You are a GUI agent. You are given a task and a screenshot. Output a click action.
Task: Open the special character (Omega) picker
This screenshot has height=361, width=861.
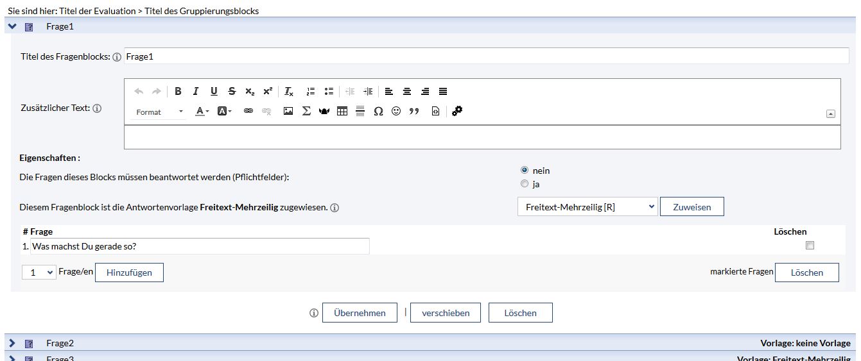point(378,112)
